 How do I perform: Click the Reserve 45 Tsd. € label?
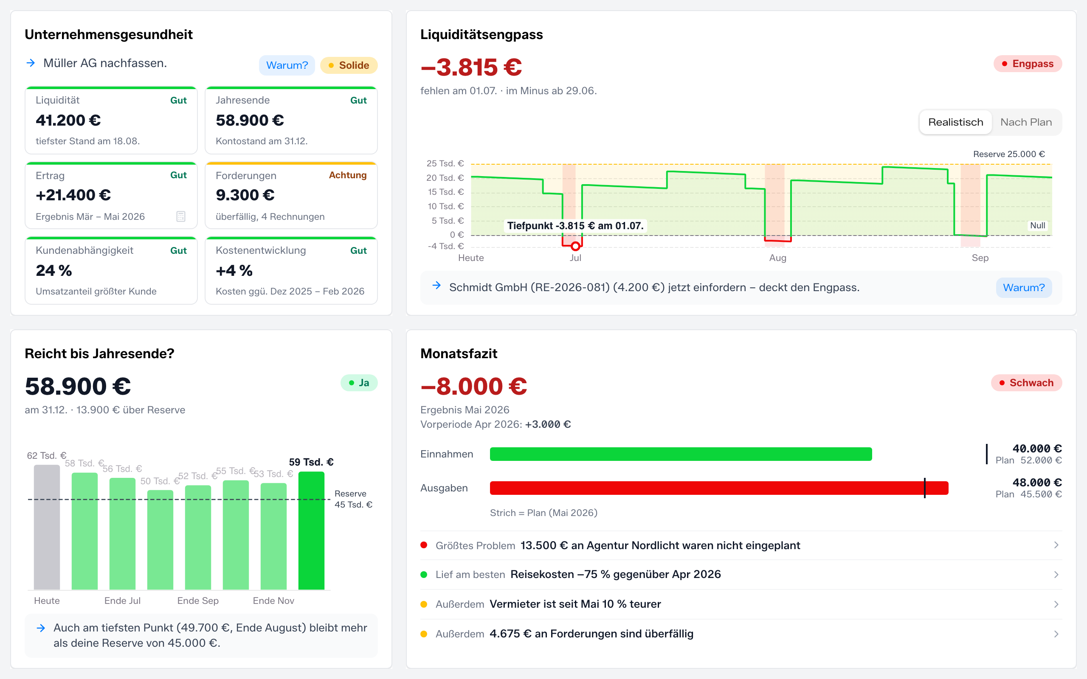click(x=353, y=499)
